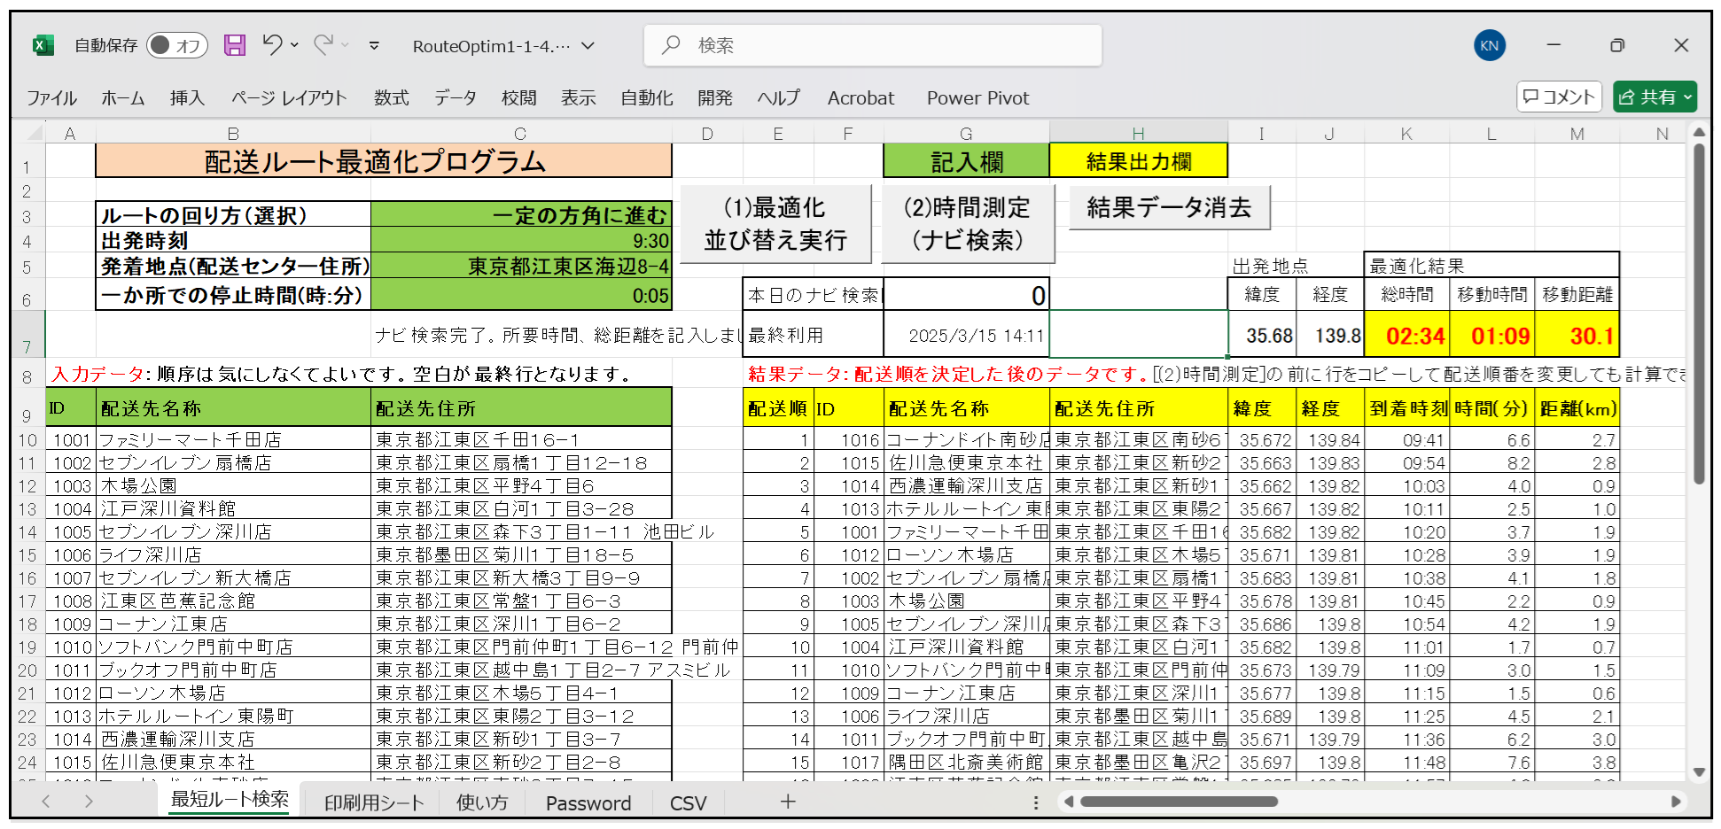The height and width of the screenshot is (829, 1721).
Task: Open the Power Pivot ribbon tab
Action: click(x=977, y=98)
